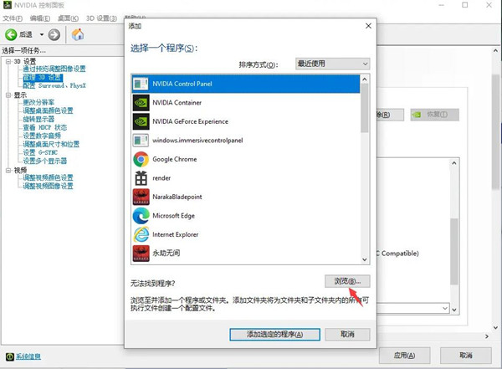This screenshot has height=369, width=502.
Task: Open the 排序方式 sort dropdown
Action: pos(333,64)
